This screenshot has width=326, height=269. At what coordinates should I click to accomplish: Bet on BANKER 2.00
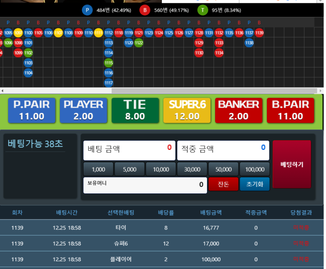tap(239, 111)
